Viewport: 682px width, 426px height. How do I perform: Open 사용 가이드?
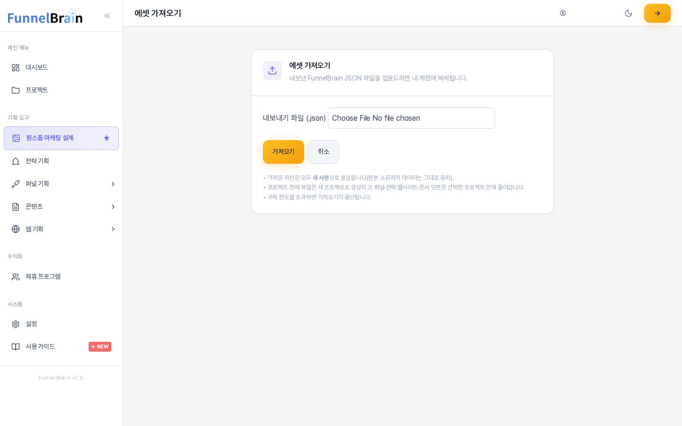61,347
